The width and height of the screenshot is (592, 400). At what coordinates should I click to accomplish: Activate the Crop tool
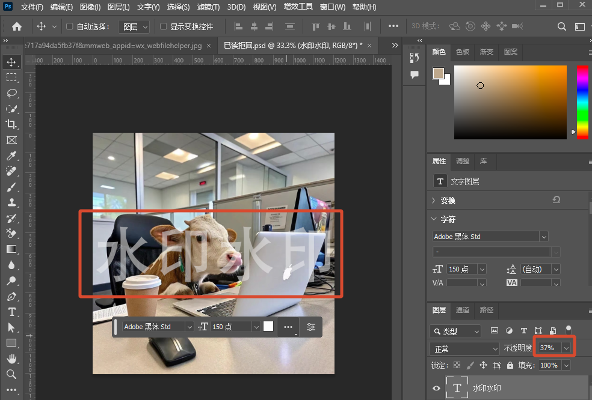(x=11, y=124)
